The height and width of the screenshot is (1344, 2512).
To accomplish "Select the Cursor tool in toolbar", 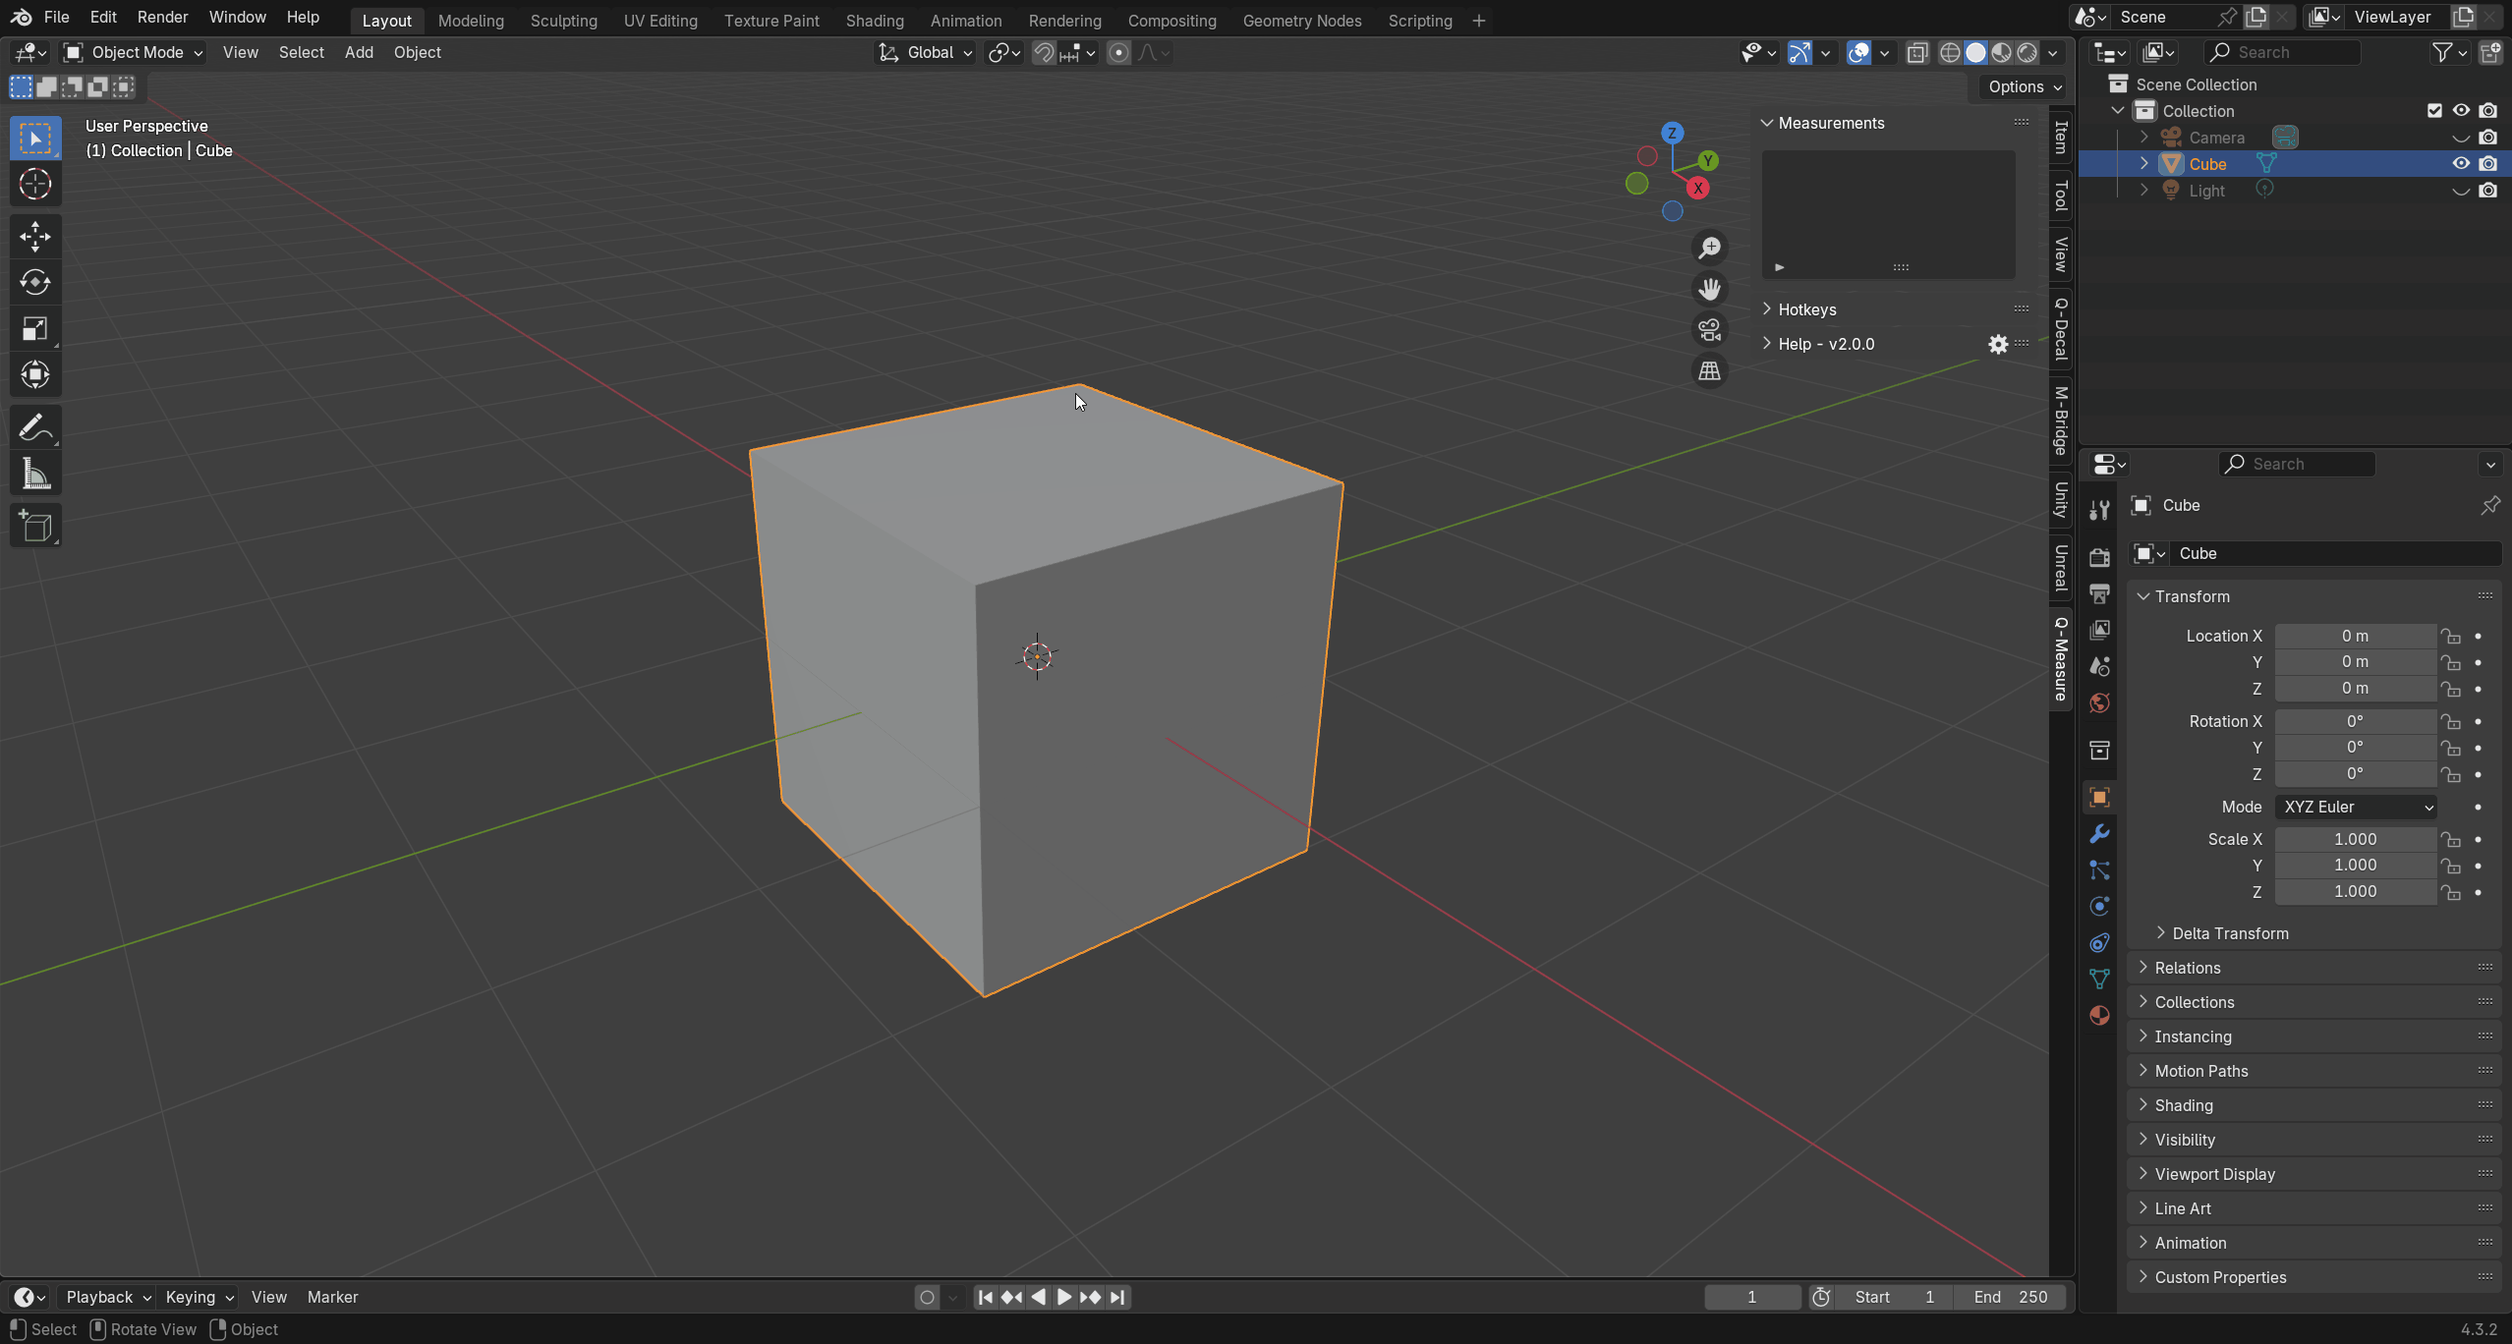I will pos(35,184).
